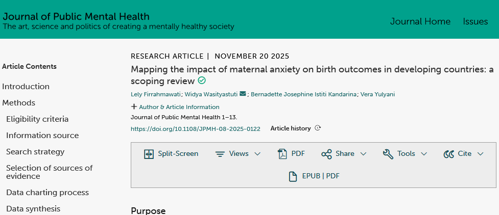Open the Issues menu item
The height and width of the screenshot is (215, 499).
coord(475,21)
